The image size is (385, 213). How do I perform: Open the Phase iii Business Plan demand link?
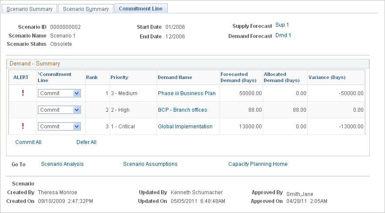point(187,93)
